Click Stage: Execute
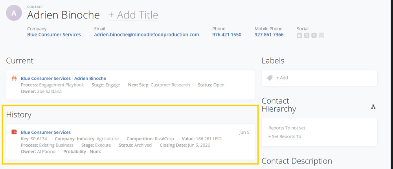This screenshot has height=169, width=393. pos(96,145)
